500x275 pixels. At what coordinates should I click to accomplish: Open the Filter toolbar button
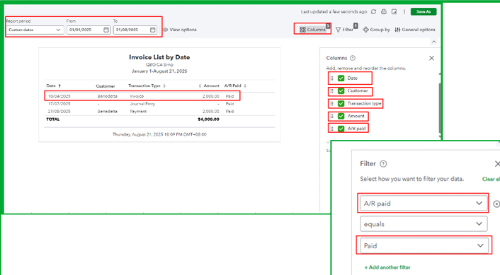pyautogui.click(x=345, y=30)
